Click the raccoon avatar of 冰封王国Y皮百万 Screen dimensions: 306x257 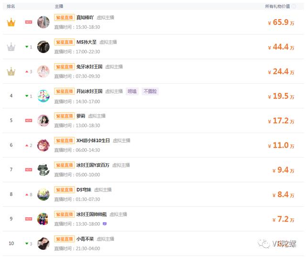(x=44, y=170)
